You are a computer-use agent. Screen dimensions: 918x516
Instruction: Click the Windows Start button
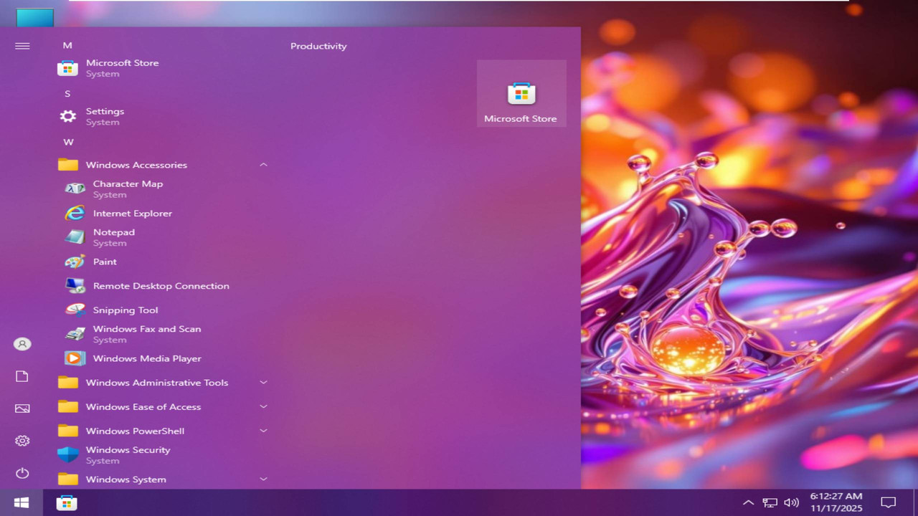[22, 502]
